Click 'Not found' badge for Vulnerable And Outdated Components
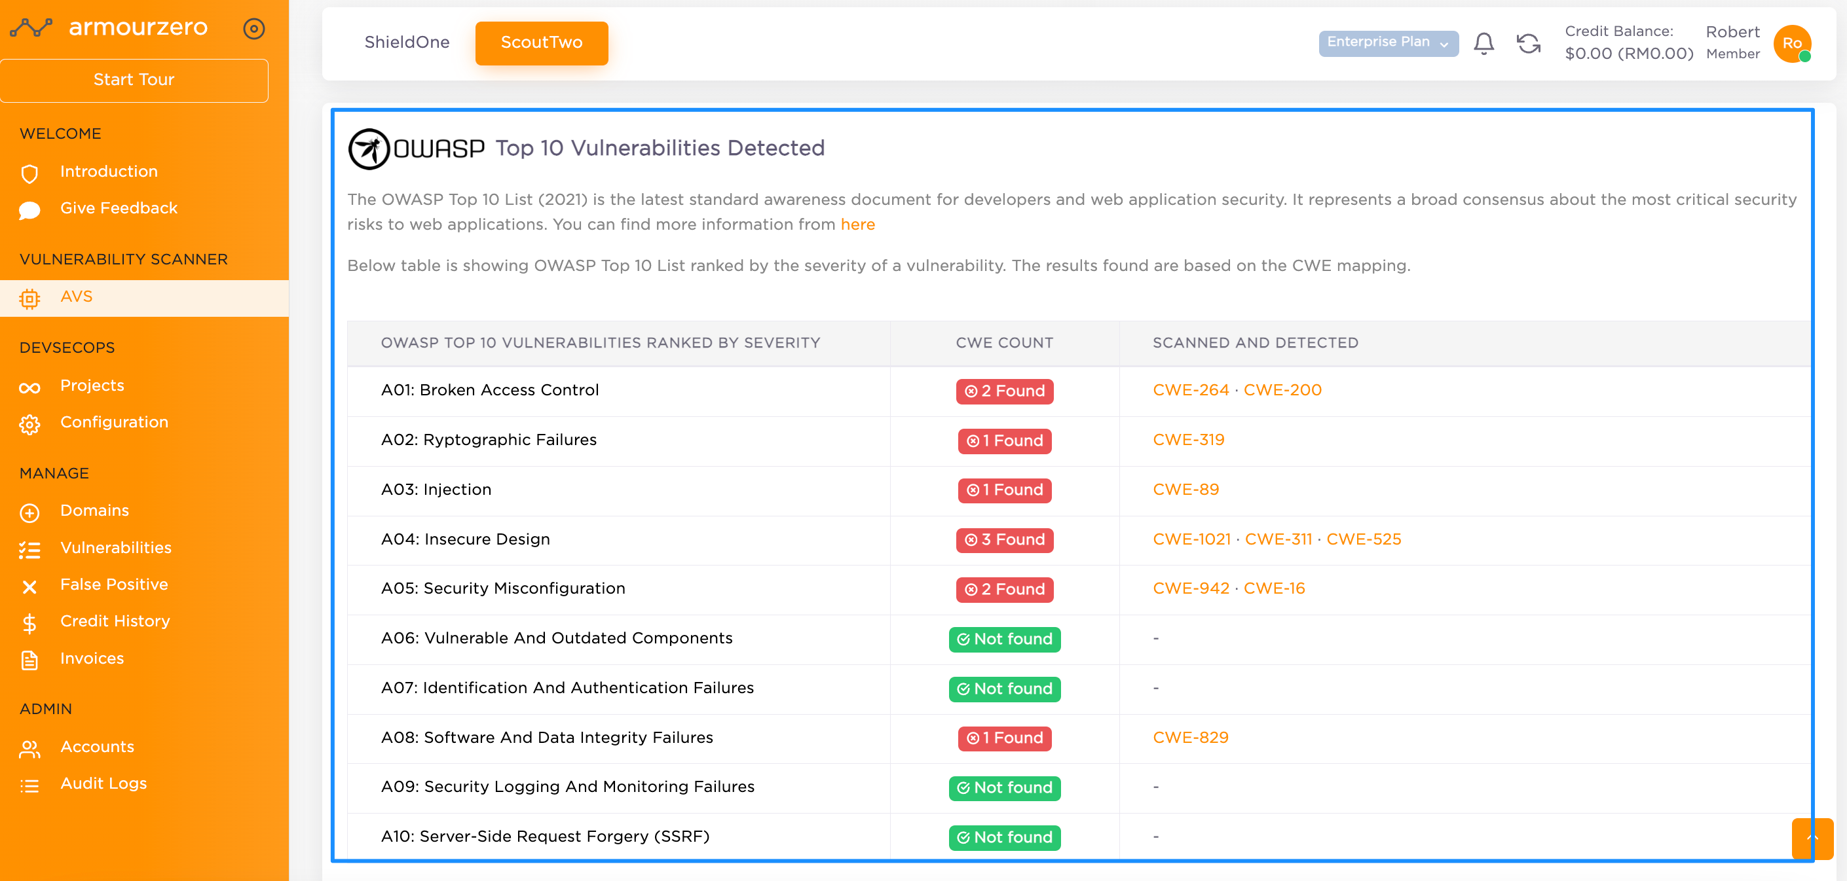This screenshot has width=1847, height=881. pos(1004,639)
